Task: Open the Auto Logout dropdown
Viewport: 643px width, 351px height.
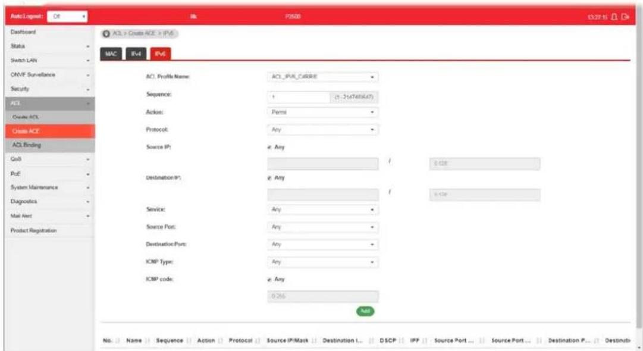Action: (67, 17)
